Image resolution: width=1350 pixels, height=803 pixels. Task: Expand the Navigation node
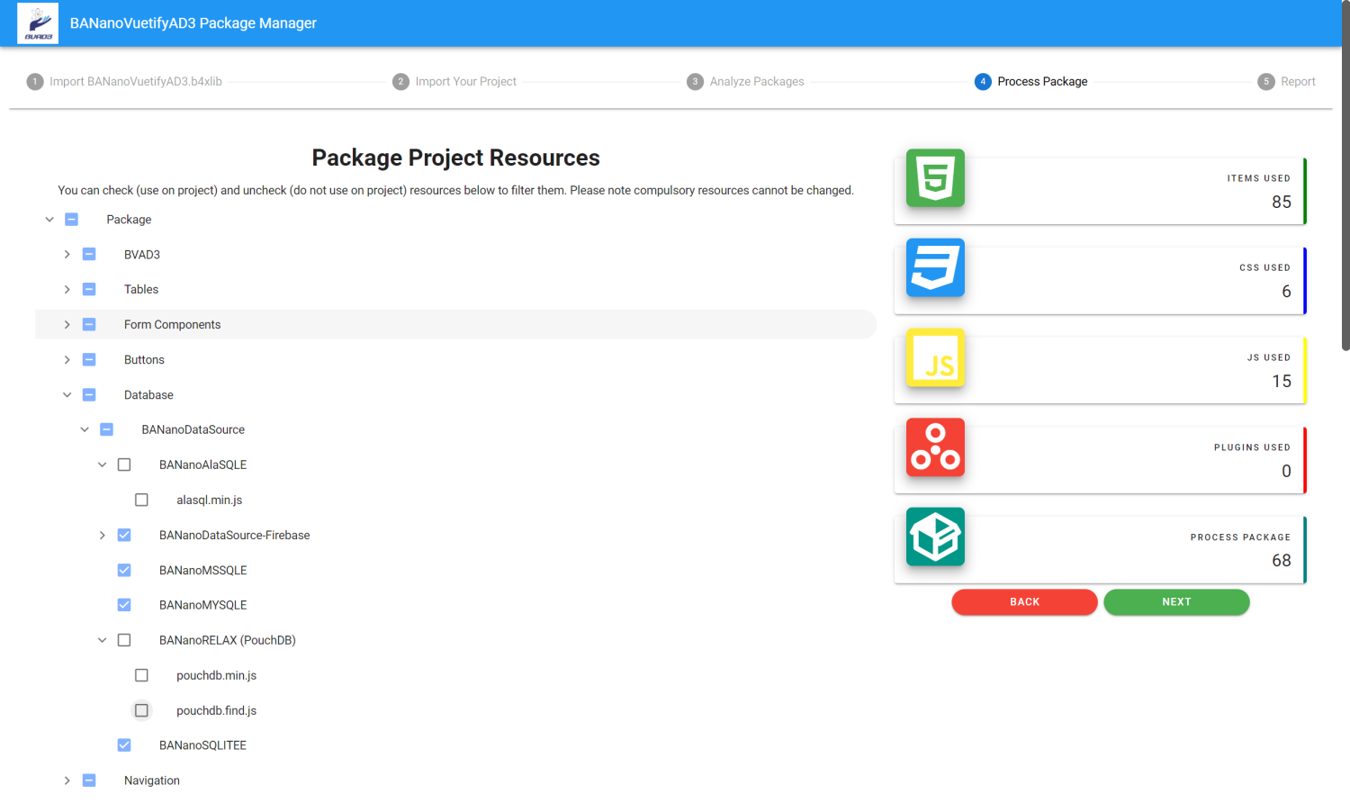67,781
